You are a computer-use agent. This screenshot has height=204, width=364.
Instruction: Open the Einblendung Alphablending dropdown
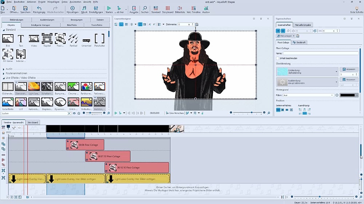click(337, 72)
